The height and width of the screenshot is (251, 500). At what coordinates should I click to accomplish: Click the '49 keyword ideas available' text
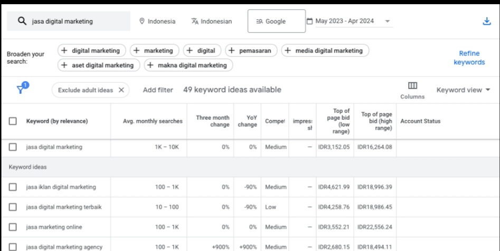(x=232, y=90)
